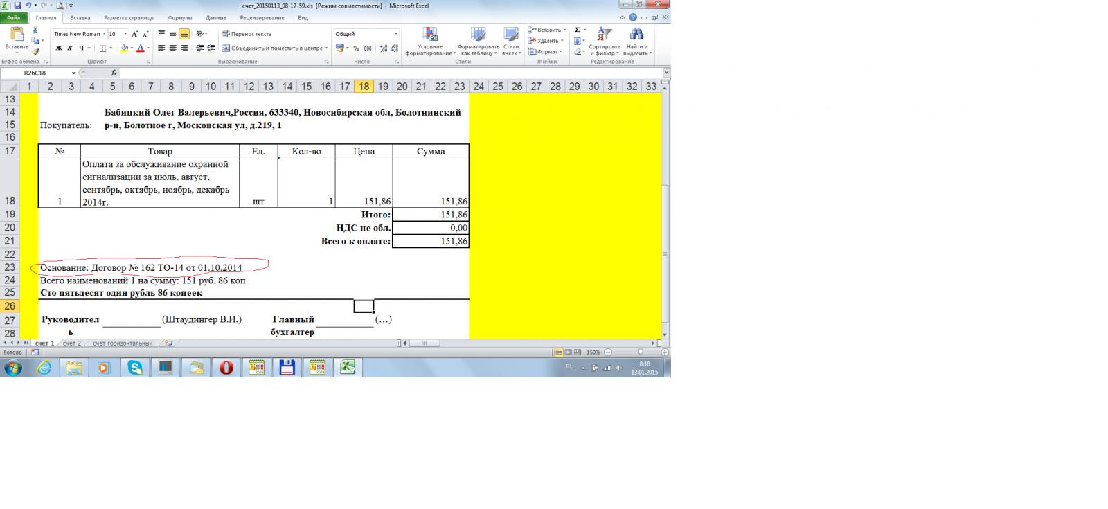Open the Name Box dropdown arrow
The image size is (1108, 509).
click(73, 73)
